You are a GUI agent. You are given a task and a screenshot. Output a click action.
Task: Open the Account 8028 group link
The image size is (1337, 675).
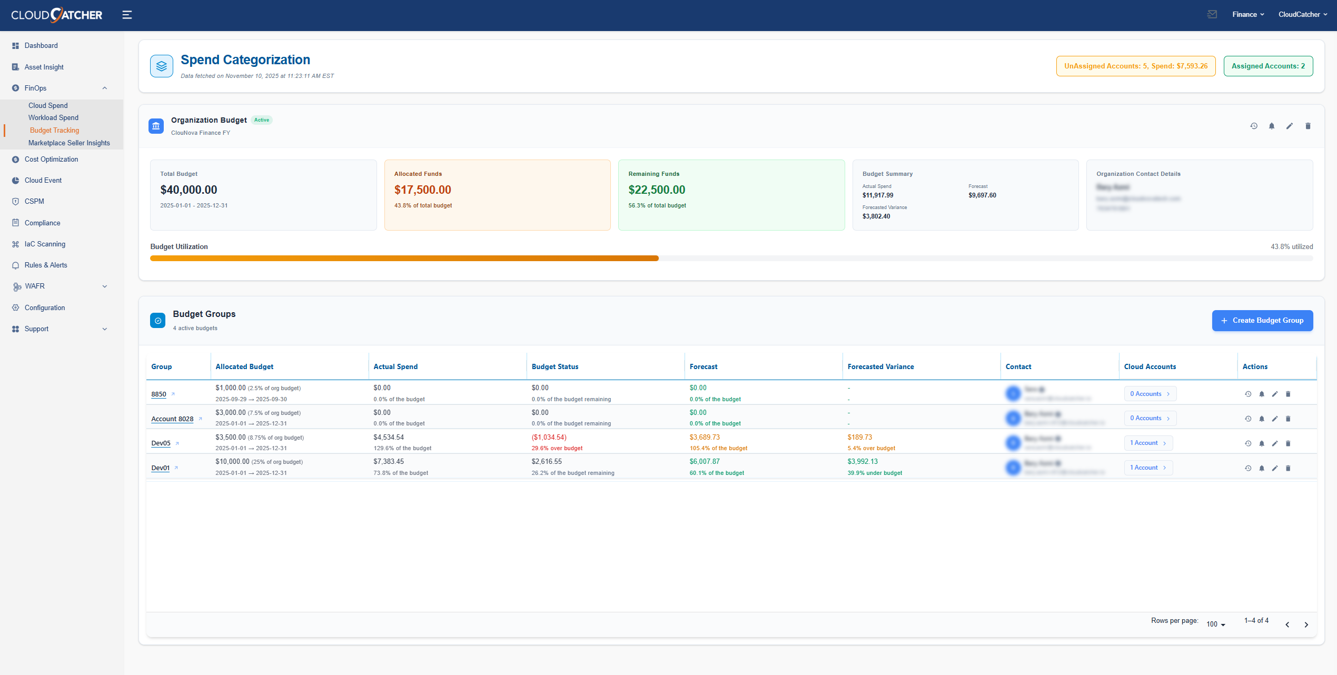172,419
